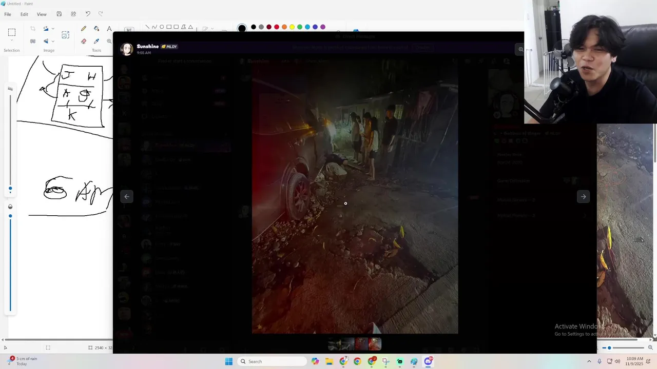Click the taskbar clock showing 10:09 AM
657x369 pixels.
[x=634, y=361]
